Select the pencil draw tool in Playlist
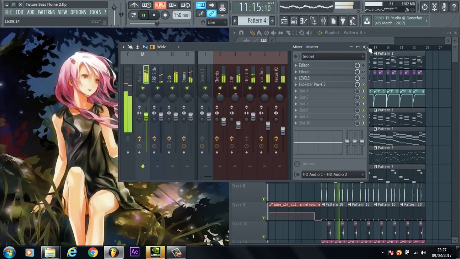The width and height of the screenshot is (460, 259). coord(252,33)
